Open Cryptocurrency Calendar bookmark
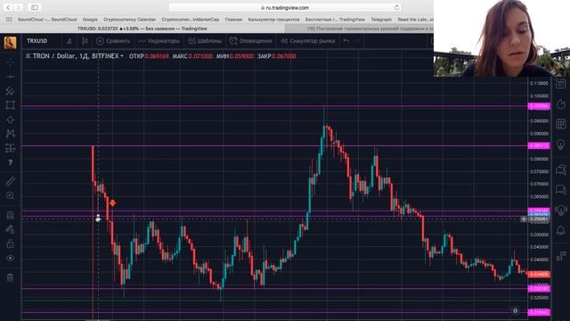This screenshot has height=321, width=570. coord(129,20)
